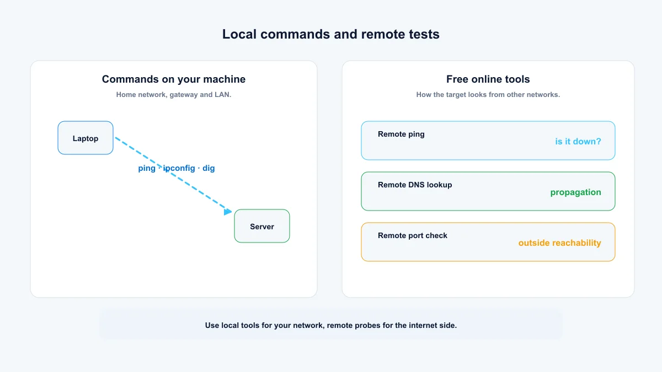The image size is (662, 372).
Task: Click the Server node box
Action: point(262,226)
